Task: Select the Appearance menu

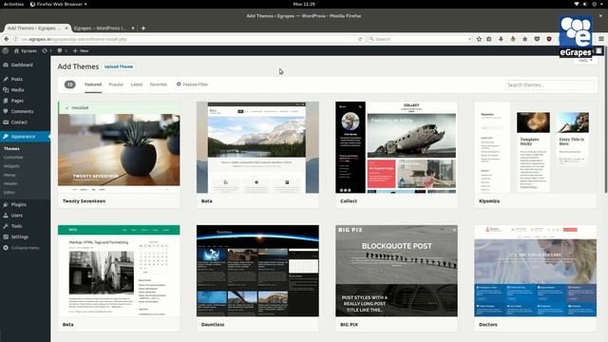Action: (26, 137)
